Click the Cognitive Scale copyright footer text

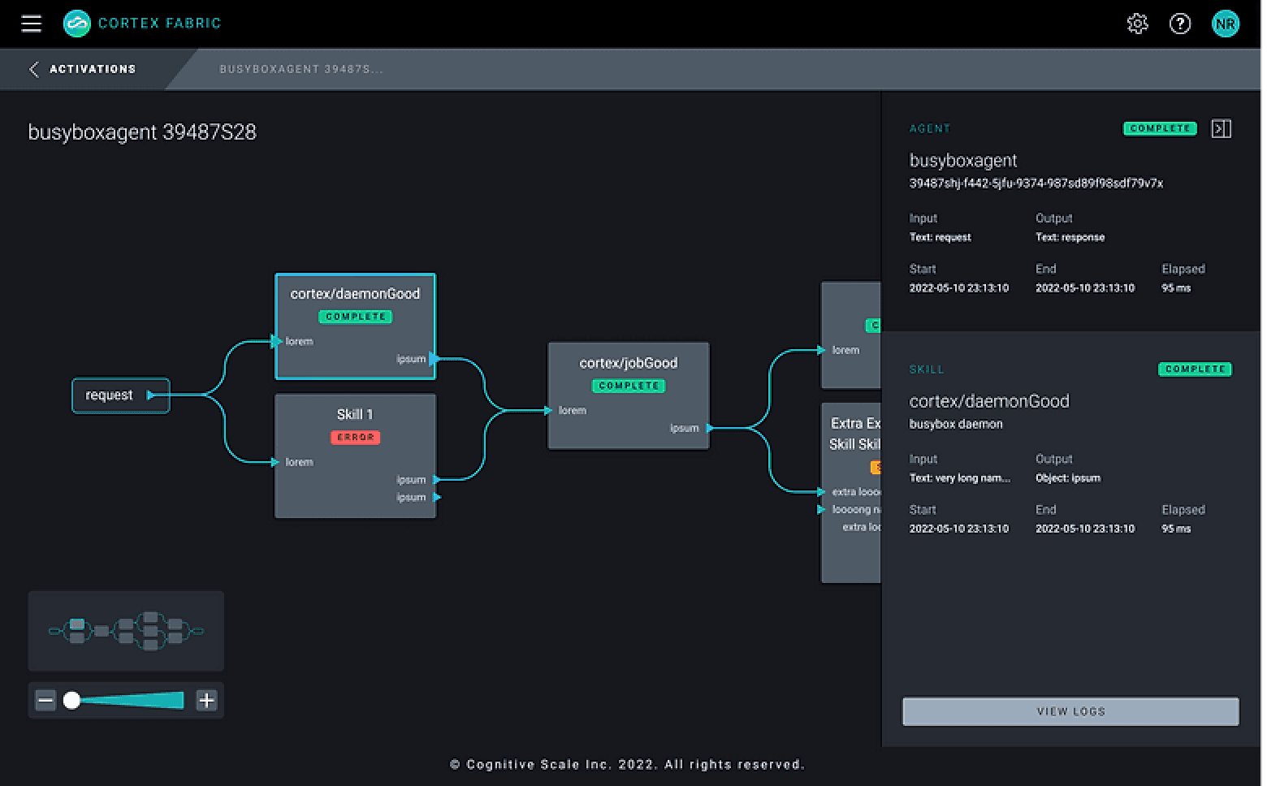(627, 764)
